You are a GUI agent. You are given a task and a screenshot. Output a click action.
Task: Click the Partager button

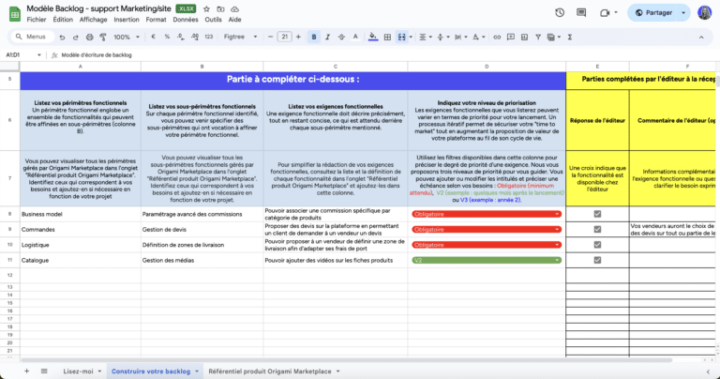pyautogui.click(x=653, y=13)
